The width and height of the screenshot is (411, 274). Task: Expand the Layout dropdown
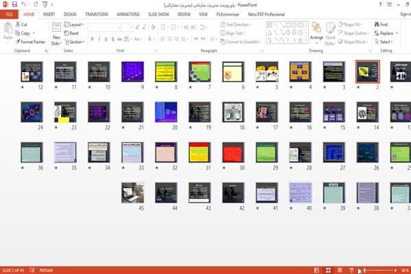(x=74, y=25)
